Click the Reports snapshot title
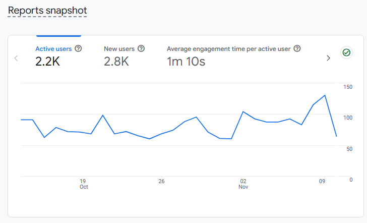 (47, 11)
